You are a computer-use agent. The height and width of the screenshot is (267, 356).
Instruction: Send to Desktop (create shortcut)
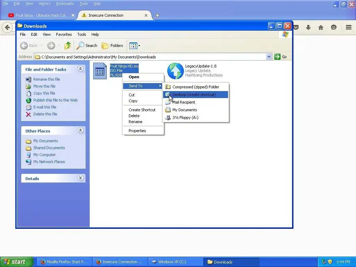pos(195,95)
